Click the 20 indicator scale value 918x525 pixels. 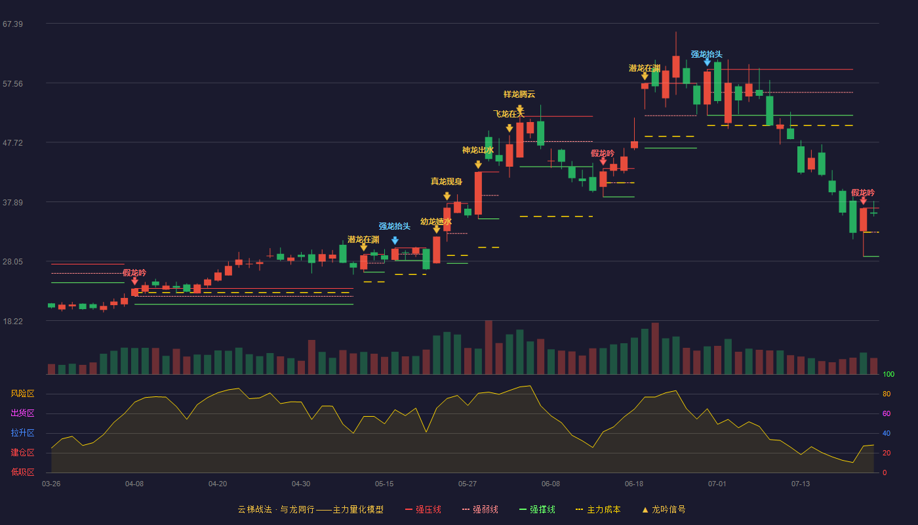point(887,453)
